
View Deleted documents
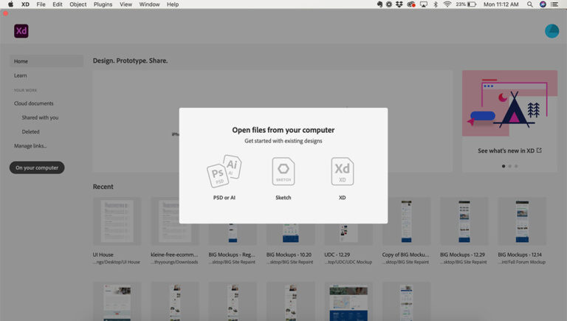pos(30,131)
